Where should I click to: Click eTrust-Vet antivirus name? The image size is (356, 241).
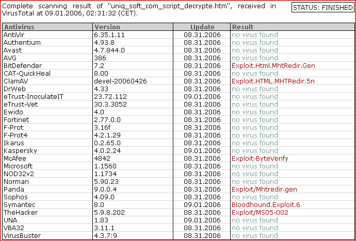(21, 104)
